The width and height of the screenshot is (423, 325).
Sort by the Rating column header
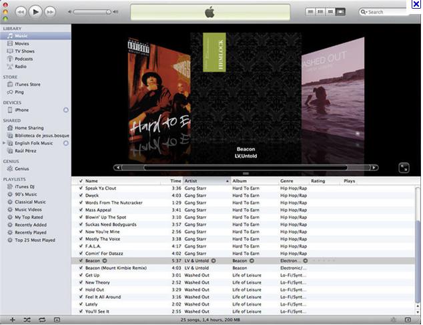pyautogui.click(x=324, y=181)
